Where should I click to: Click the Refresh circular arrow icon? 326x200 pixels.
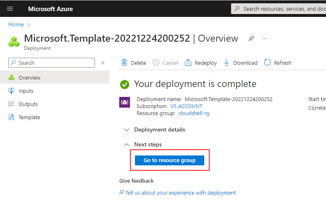coord(267,63)
